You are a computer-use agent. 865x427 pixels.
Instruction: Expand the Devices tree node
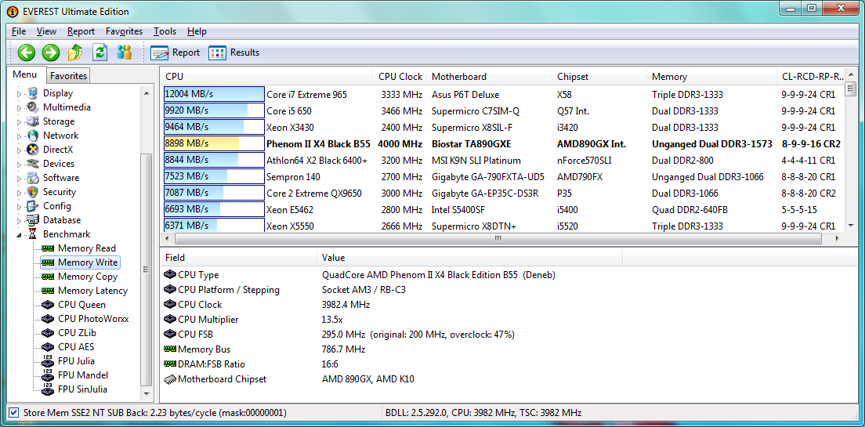click(20, 164)
